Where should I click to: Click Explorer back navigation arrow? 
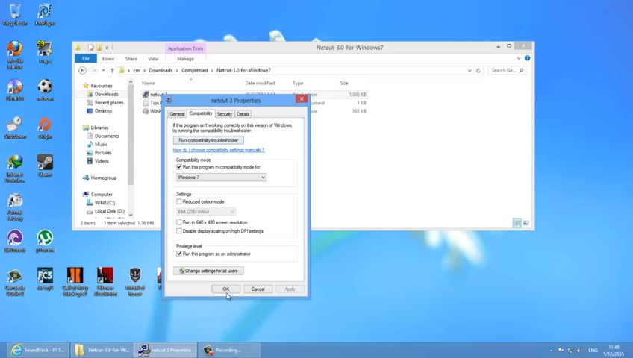pyautogui.click(x=82, y=70)
